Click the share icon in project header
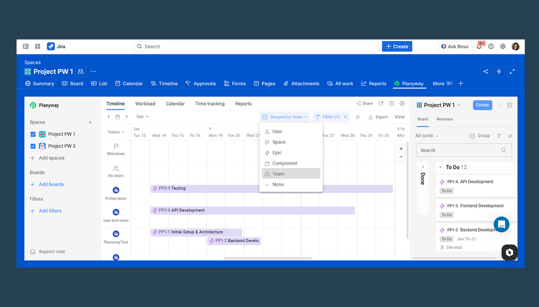Viewport: 539px width, 307px height. pos(486,71)
